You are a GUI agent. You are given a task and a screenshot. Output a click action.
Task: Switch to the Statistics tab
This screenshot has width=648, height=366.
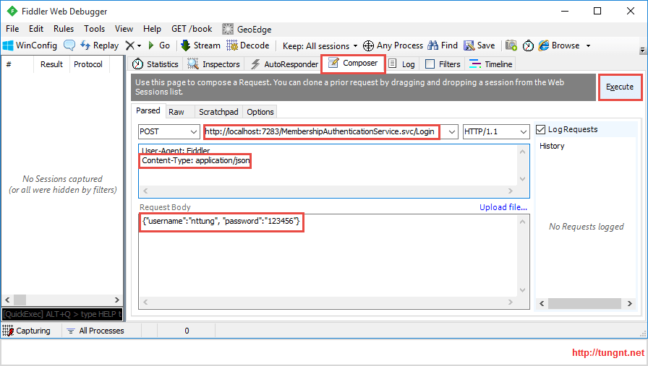click(155, 64)
